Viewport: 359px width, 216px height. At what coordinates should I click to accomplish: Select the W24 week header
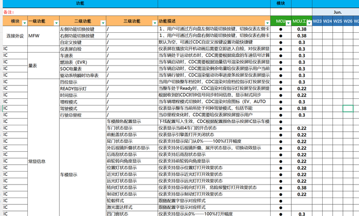328,21
